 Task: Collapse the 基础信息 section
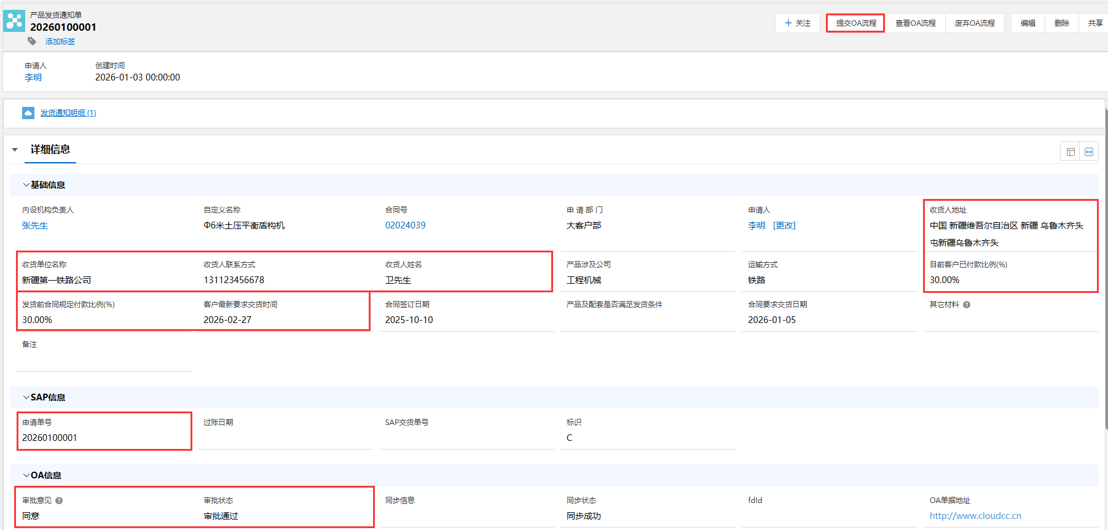click(x=26, y=185)
